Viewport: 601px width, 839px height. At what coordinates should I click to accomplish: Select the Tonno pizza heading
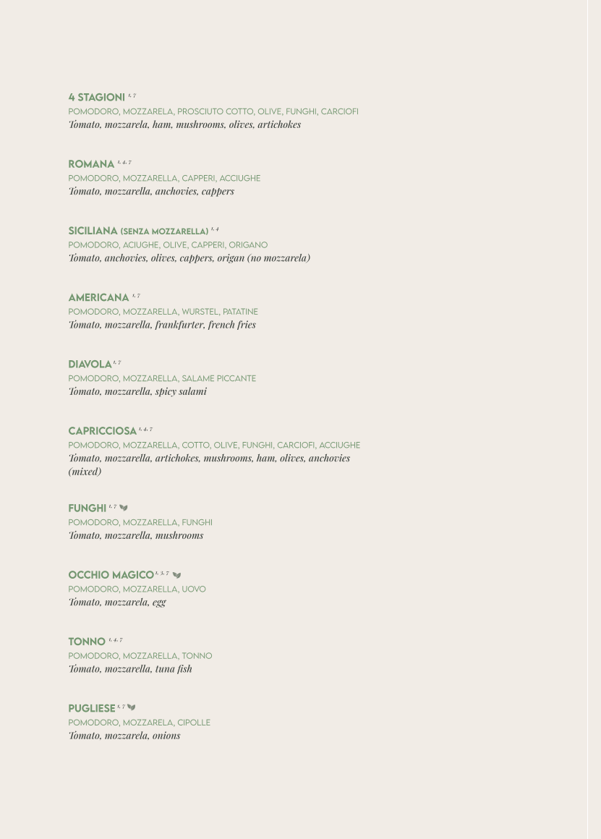(87, 642)
